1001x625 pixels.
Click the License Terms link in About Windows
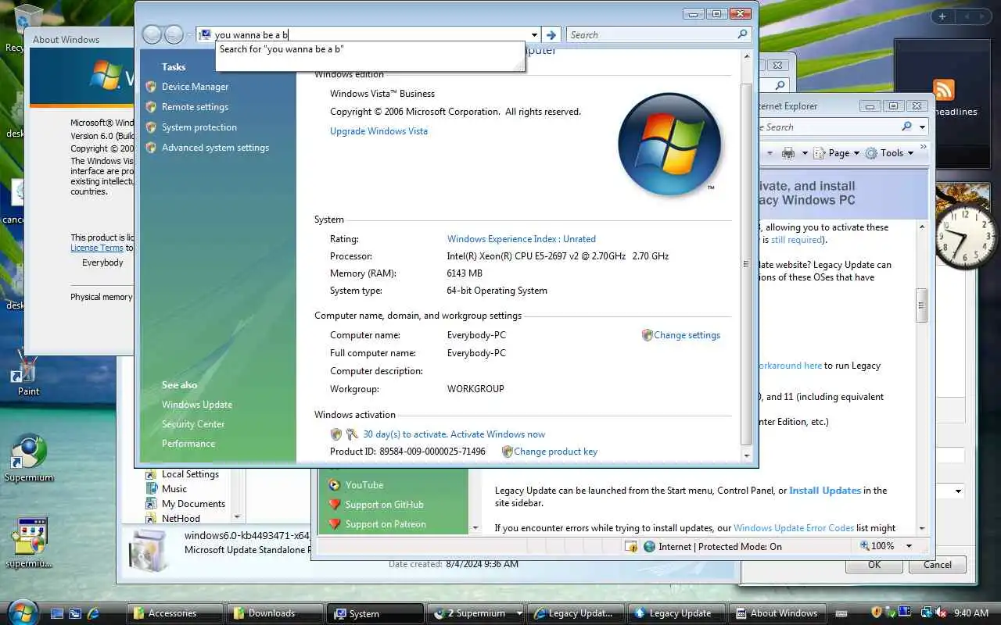click(x=97, y=248)
